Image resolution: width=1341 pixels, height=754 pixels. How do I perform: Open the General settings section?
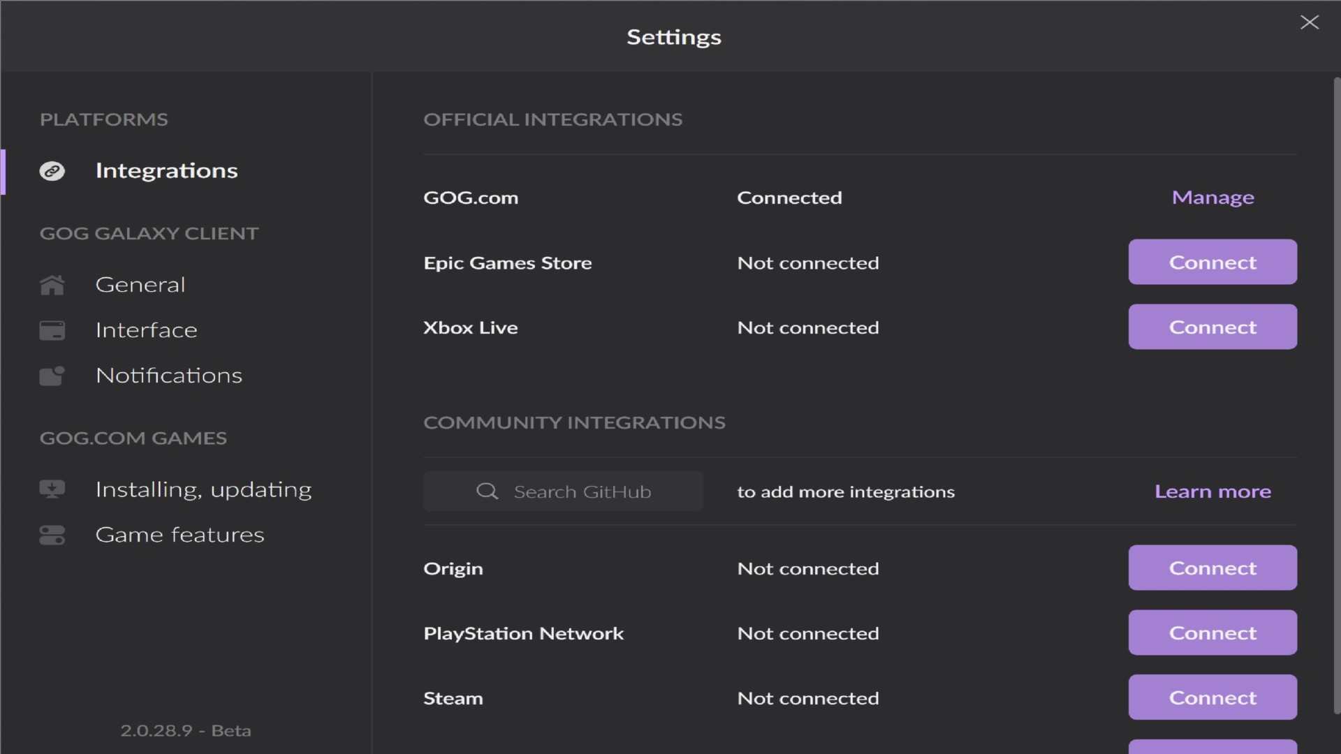click(140, 285)
